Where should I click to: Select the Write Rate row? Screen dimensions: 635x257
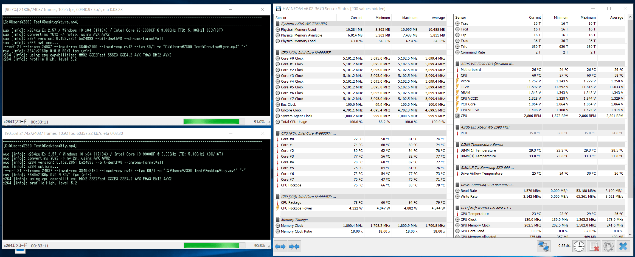[x=540, y=196]
